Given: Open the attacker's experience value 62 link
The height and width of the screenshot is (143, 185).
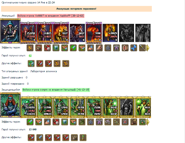Looking at the screenshot, I should (30, 56).
